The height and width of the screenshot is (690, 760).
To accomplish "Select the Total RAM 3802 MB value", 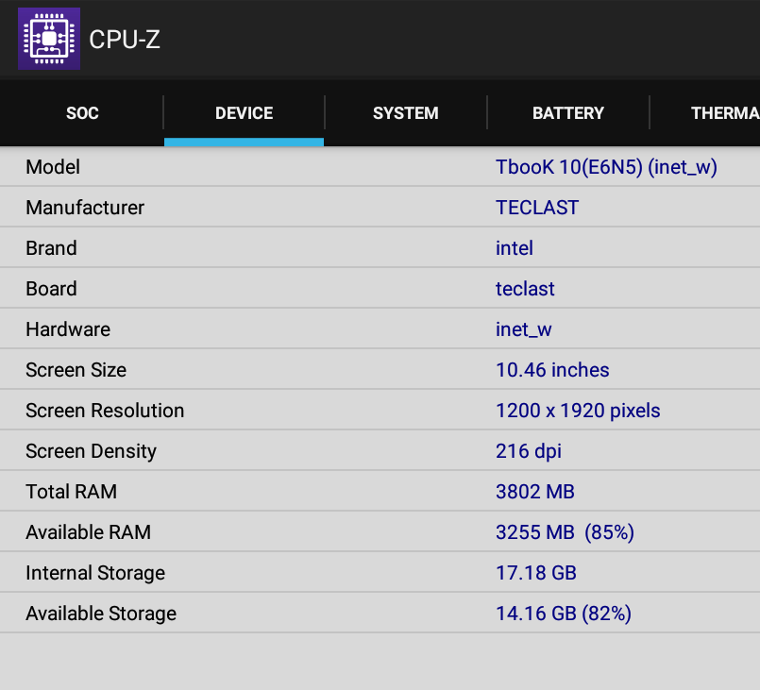I will 534,492.
